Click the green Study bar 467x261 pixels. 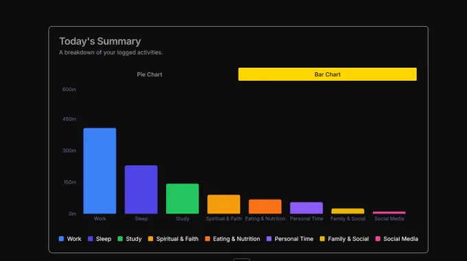(182, 199)
